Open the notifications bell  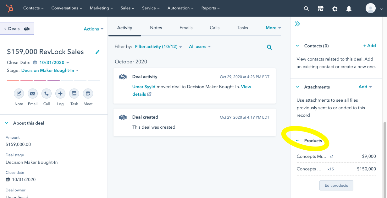click(349, 9)
